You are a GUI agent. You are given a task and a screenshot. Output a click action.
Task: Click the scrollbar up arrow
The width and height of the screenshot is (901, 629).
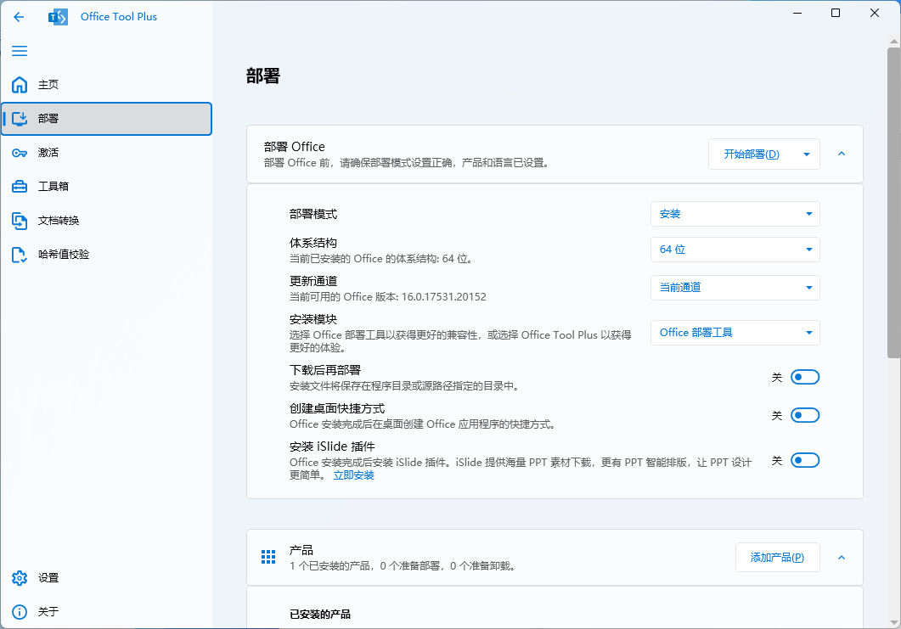pyautogui.click(x=893, y=42)
